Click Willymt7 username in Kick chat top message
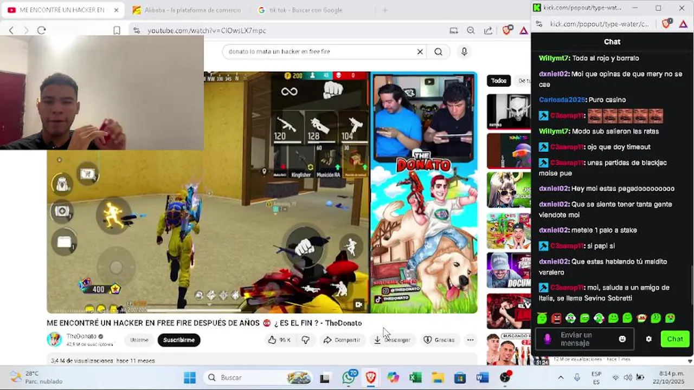 click(x=554, y=58)
